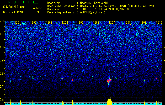The image size is (165, 105).
Task: Click the meteor count value 25
Action: (38, 12)
